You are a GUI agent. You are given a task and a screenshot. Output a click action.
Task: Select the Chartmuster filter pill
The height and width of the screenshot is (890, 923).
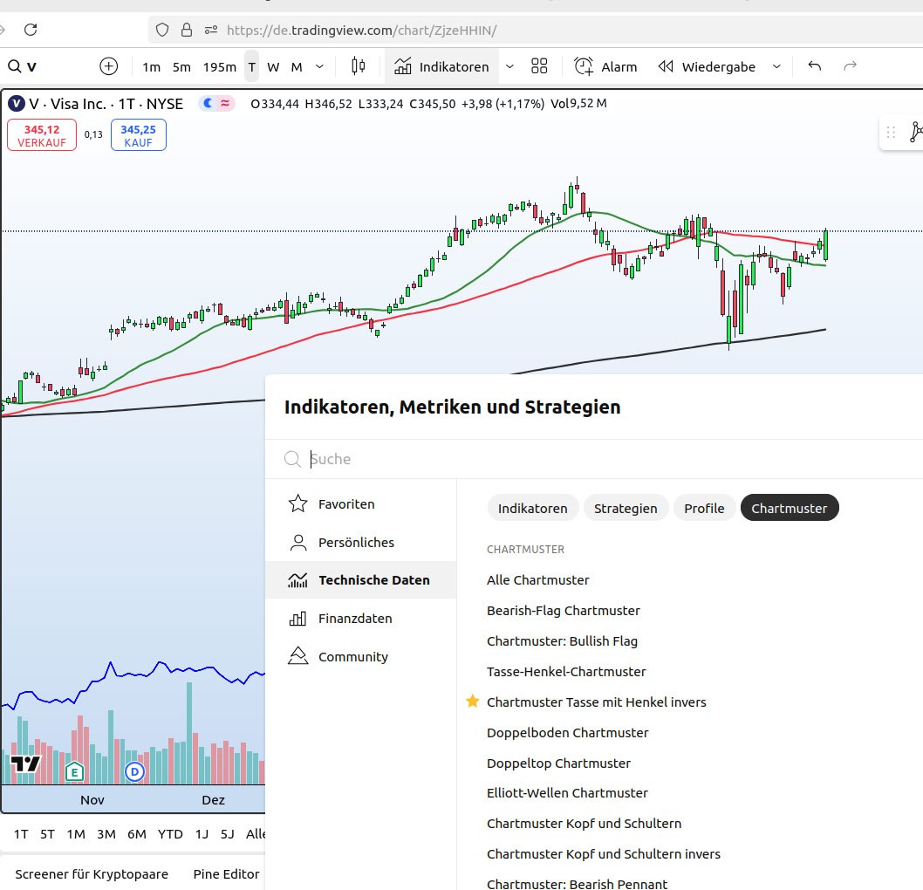pos(789,508)
